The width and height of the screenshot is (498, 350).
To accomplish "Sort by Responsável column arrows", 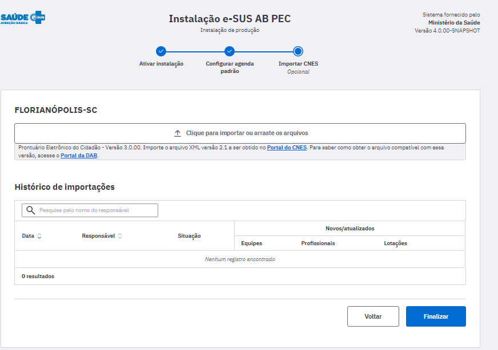I will [x=120, y=236].
